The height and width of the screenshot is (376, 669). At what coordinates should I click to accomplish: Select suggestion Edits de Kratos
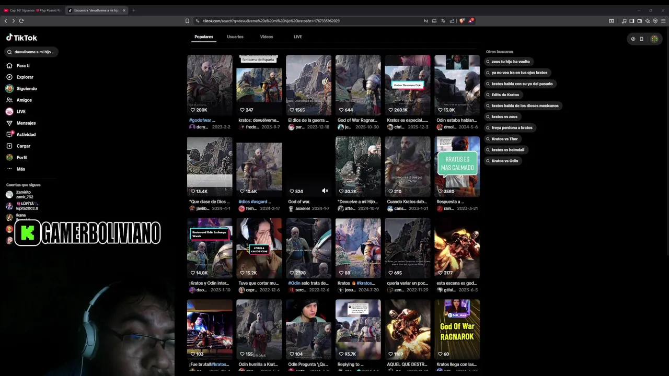(503, 95)
